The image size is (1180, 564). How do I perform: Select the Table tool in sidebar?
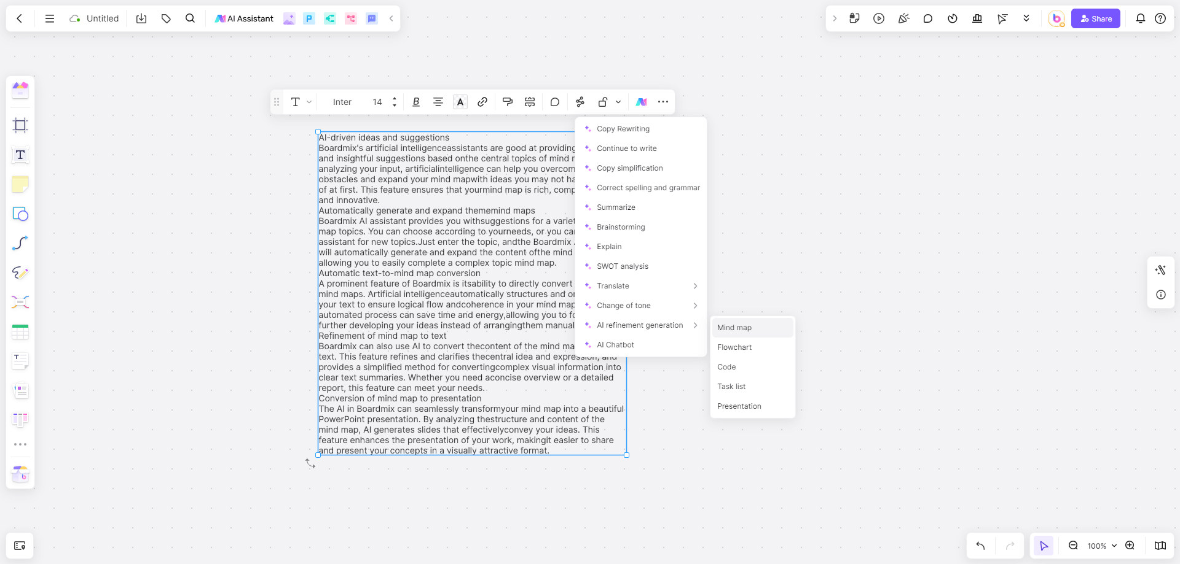coord(20,331)
